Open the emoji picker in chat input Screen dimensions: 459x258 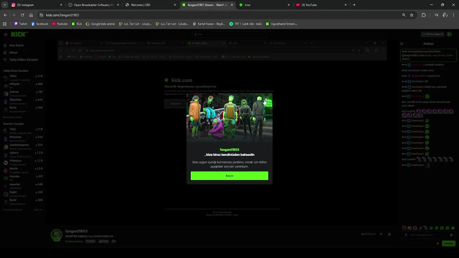451,235
